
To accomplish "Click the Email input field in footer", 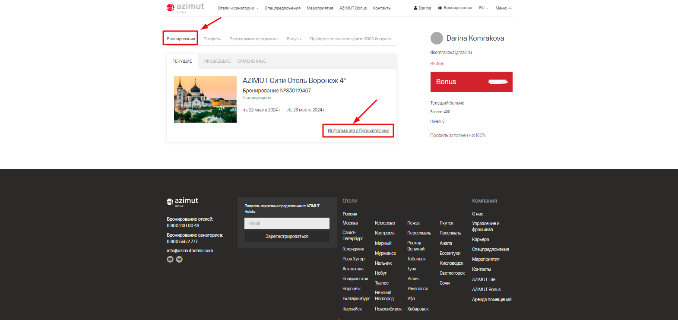I will 287,223.
